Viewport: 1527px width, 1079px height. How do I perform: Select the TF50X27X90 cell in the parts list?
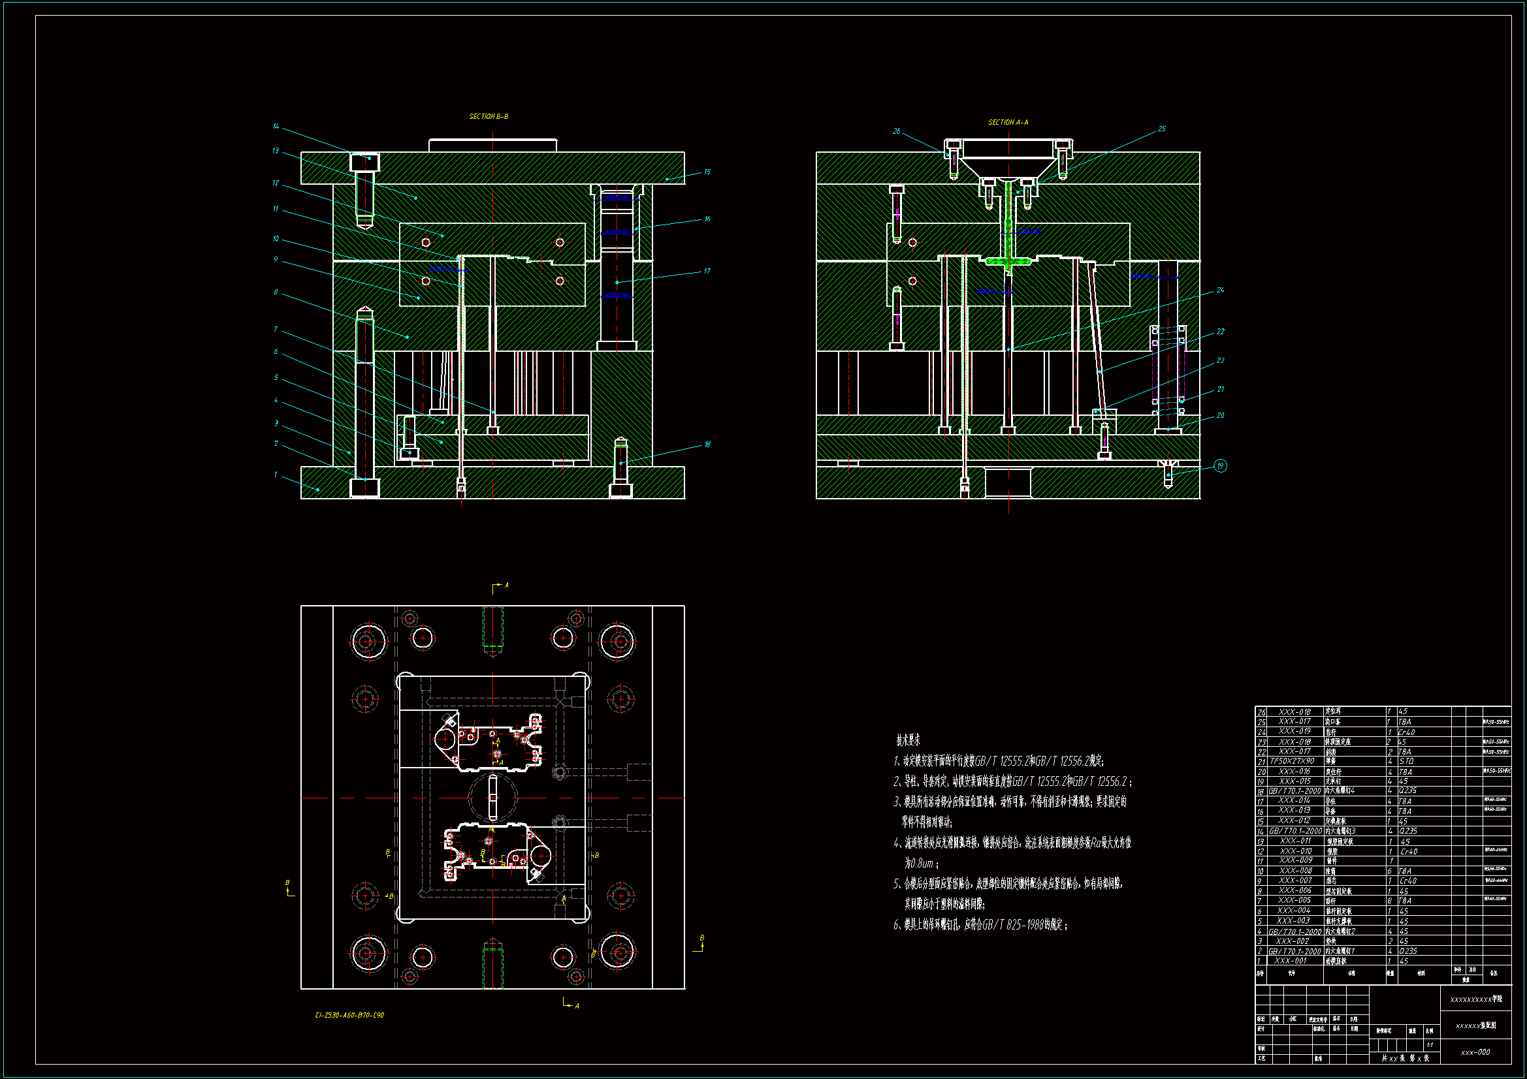tap(1292, 761)
